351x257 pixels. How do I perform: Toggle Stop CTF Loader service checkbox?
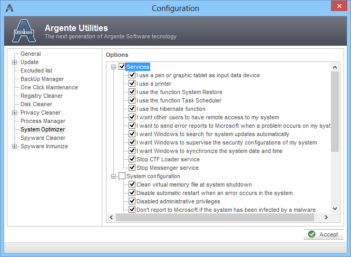click(x=132, y=159)
